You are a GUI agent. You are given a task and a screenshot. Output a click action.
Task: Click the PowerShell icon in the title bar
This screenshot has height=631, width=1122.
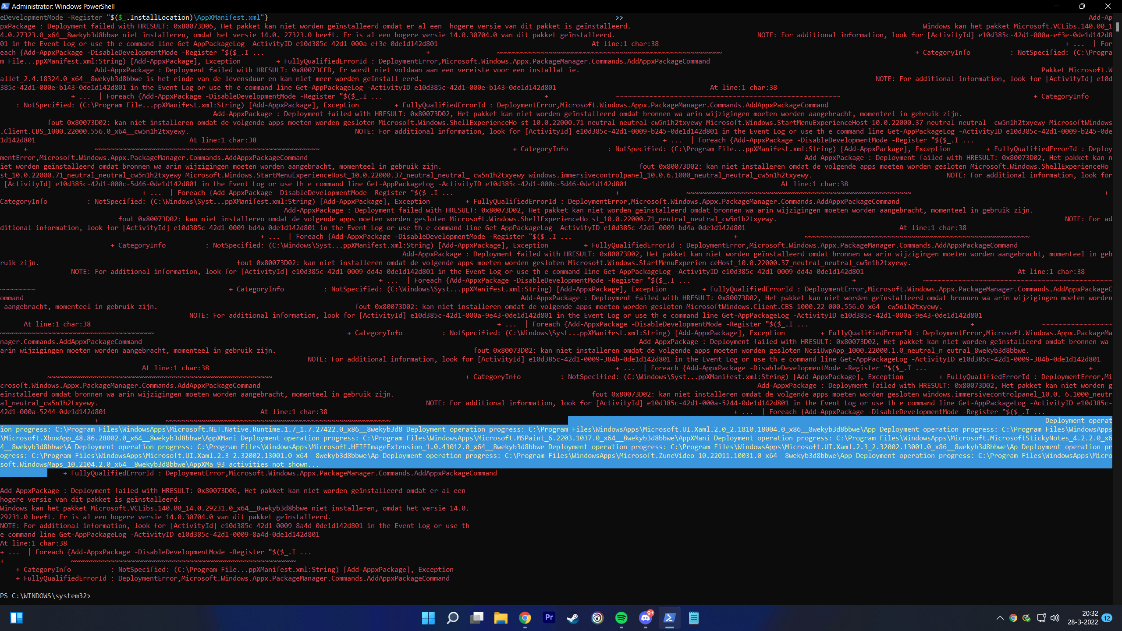pyautogui.click(x=5, y=6)
